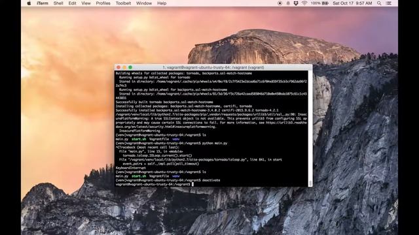Click 'tornado.ioloop.IOLoop.current().start()' line
This screenshot has height=235, width=419.
[157, 155]
